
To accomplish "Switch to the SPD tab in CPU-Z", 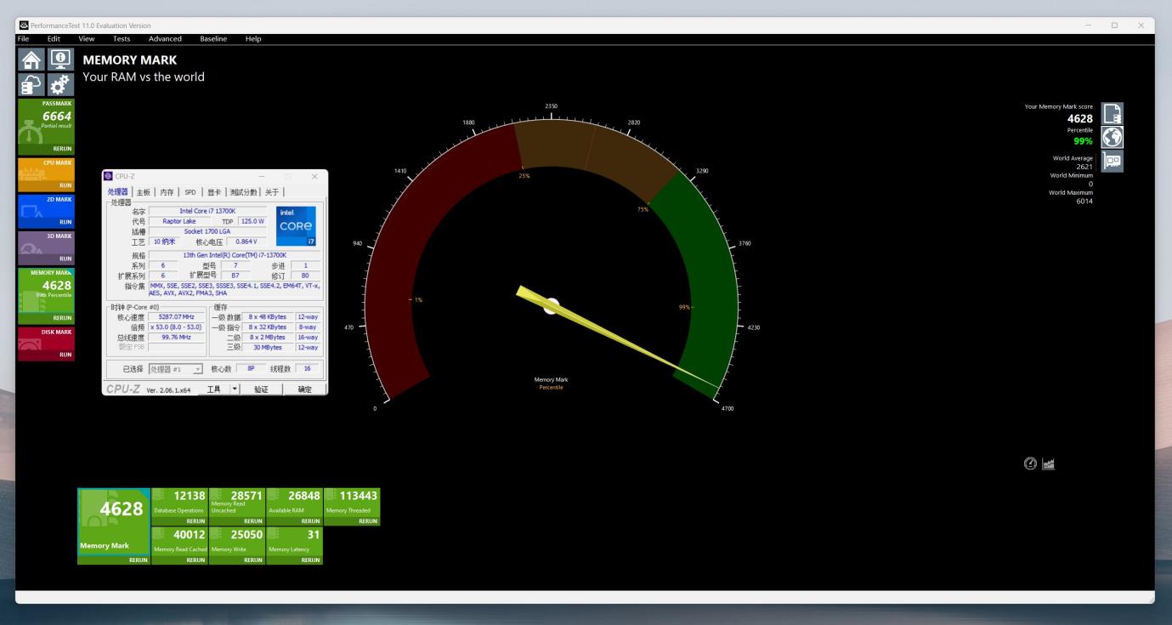I will (x=190, y=192).
